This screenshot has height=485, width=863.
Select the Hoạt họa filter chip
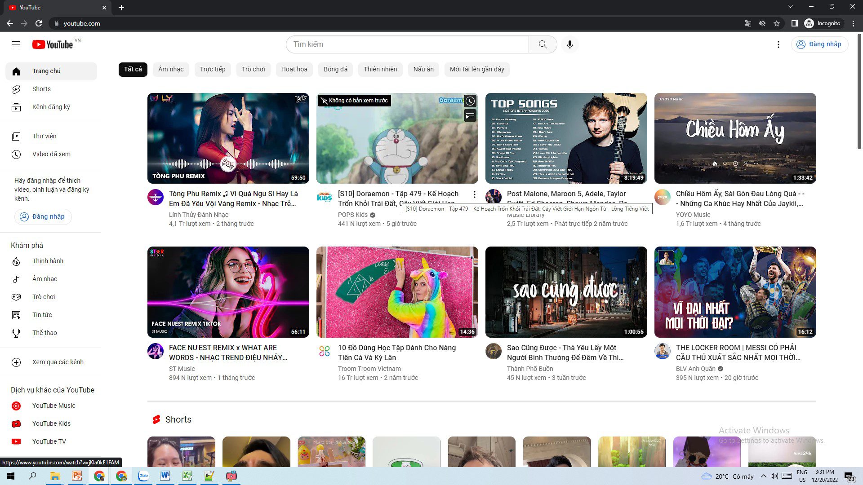pyautogui.click(x=294, y=69)
